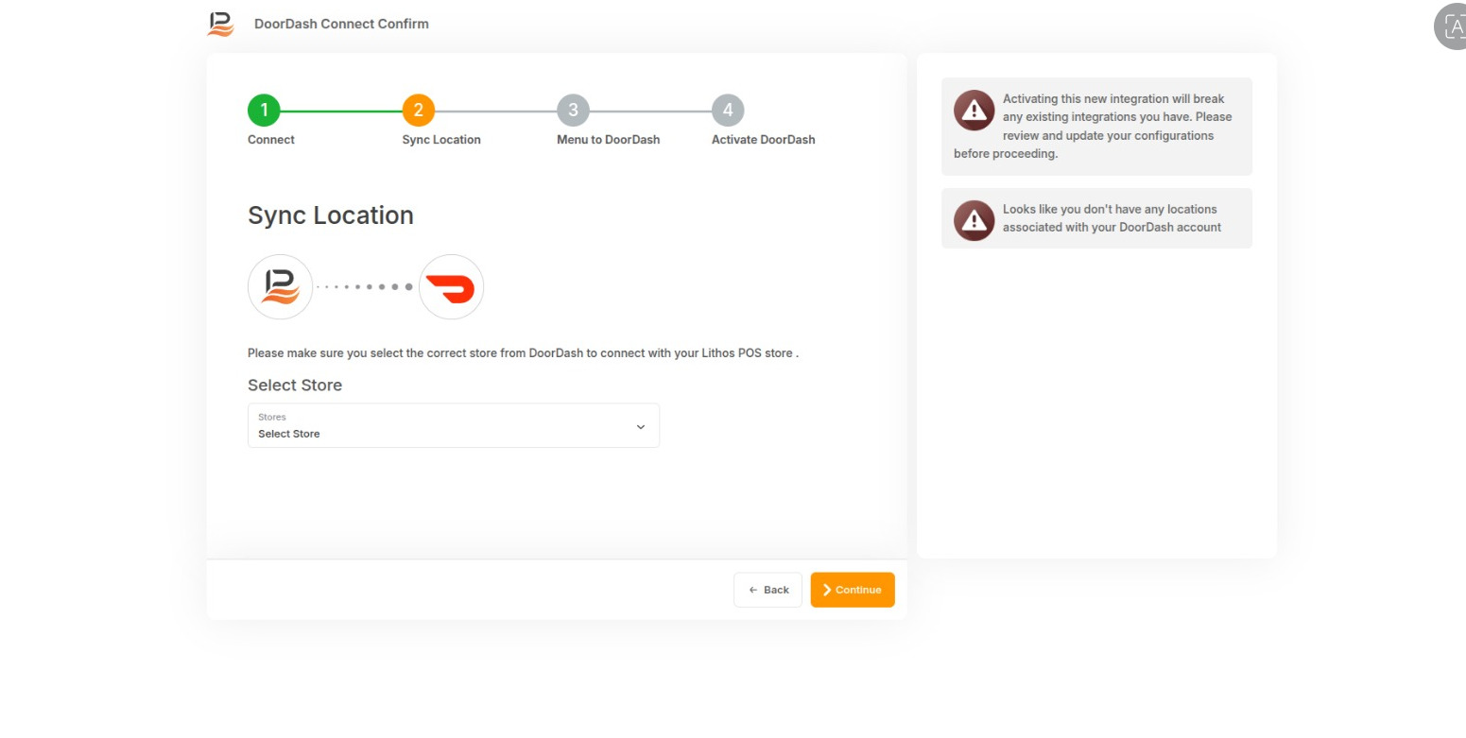Click the 'Connect' step label

click(x=271, y=140)
